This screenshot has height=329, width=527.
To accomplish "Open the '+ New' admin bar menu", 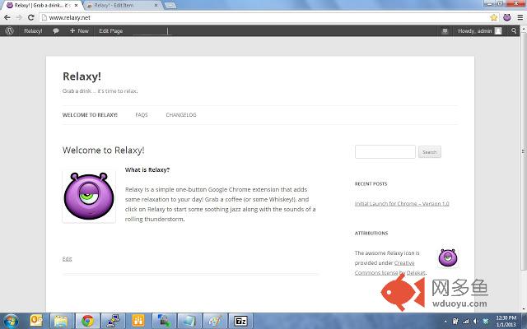I will (x=79, y=31).
